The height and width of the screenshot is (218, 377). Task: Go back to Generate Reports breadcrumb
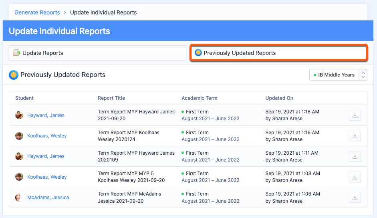(x=37, y=12)
